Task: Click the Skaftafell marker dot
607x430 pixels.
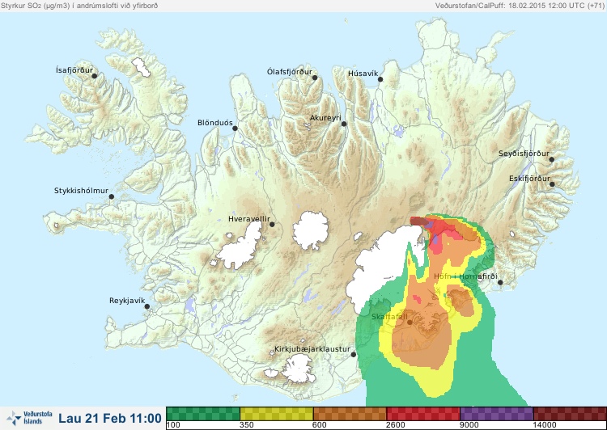Action: tap(410, 322)
